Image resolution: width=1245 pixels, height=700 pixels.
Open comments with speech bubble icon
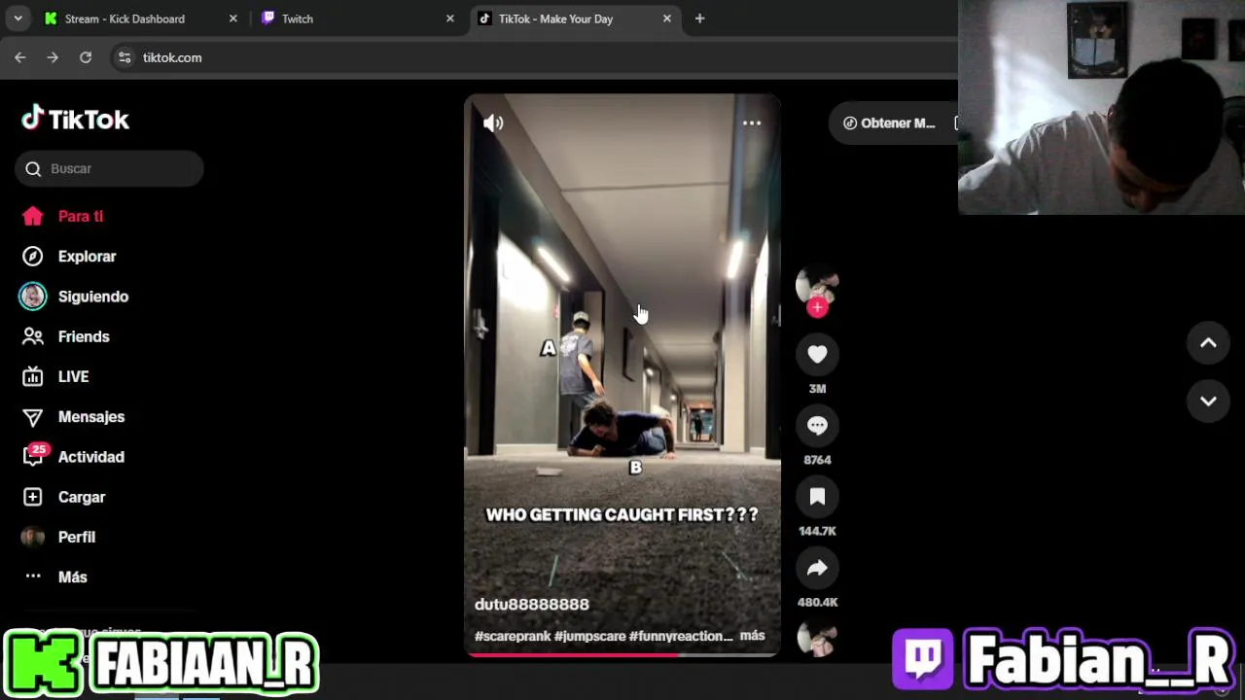[x=817, y=426]
